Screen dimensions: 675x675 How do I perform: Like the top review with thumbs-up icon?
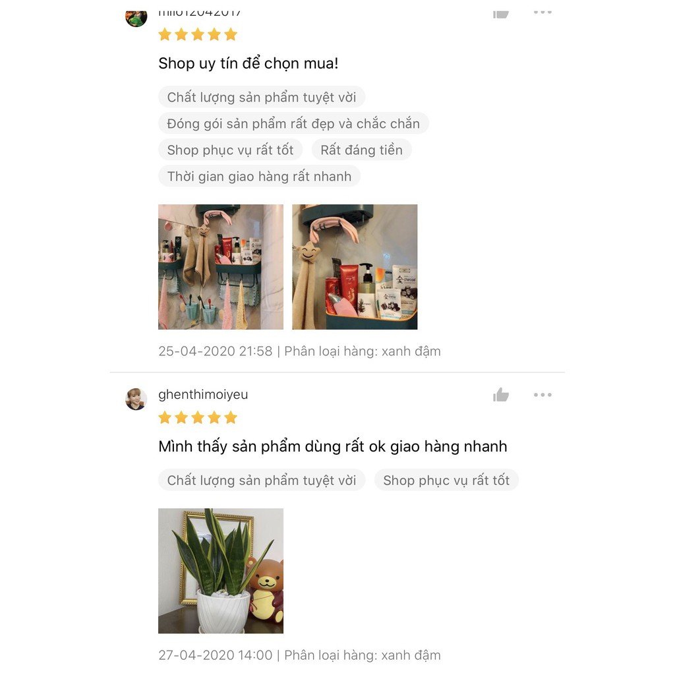[501, 15]
